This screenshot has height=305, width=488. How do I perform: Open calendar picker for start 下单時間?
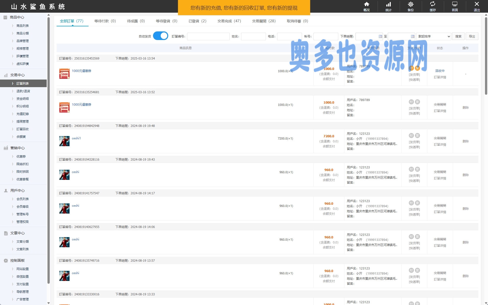[x=380, y=36]
